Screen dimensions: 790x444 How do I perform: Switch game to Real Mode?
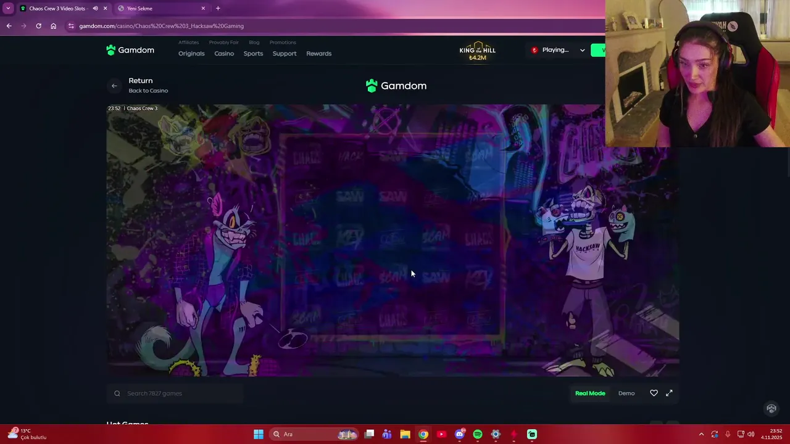tap(590, 393)
